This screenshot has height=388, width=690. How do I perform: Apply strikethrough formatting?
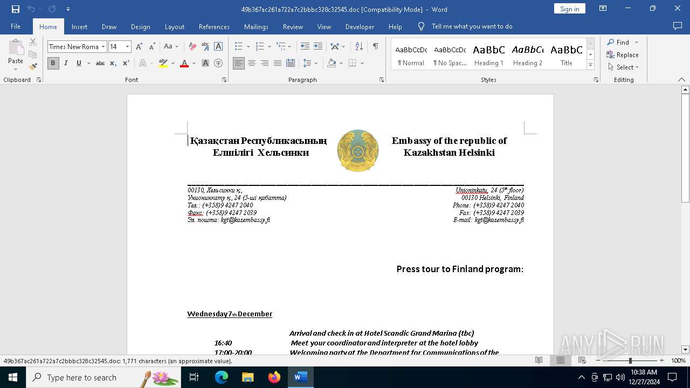[x=100, y=63]
